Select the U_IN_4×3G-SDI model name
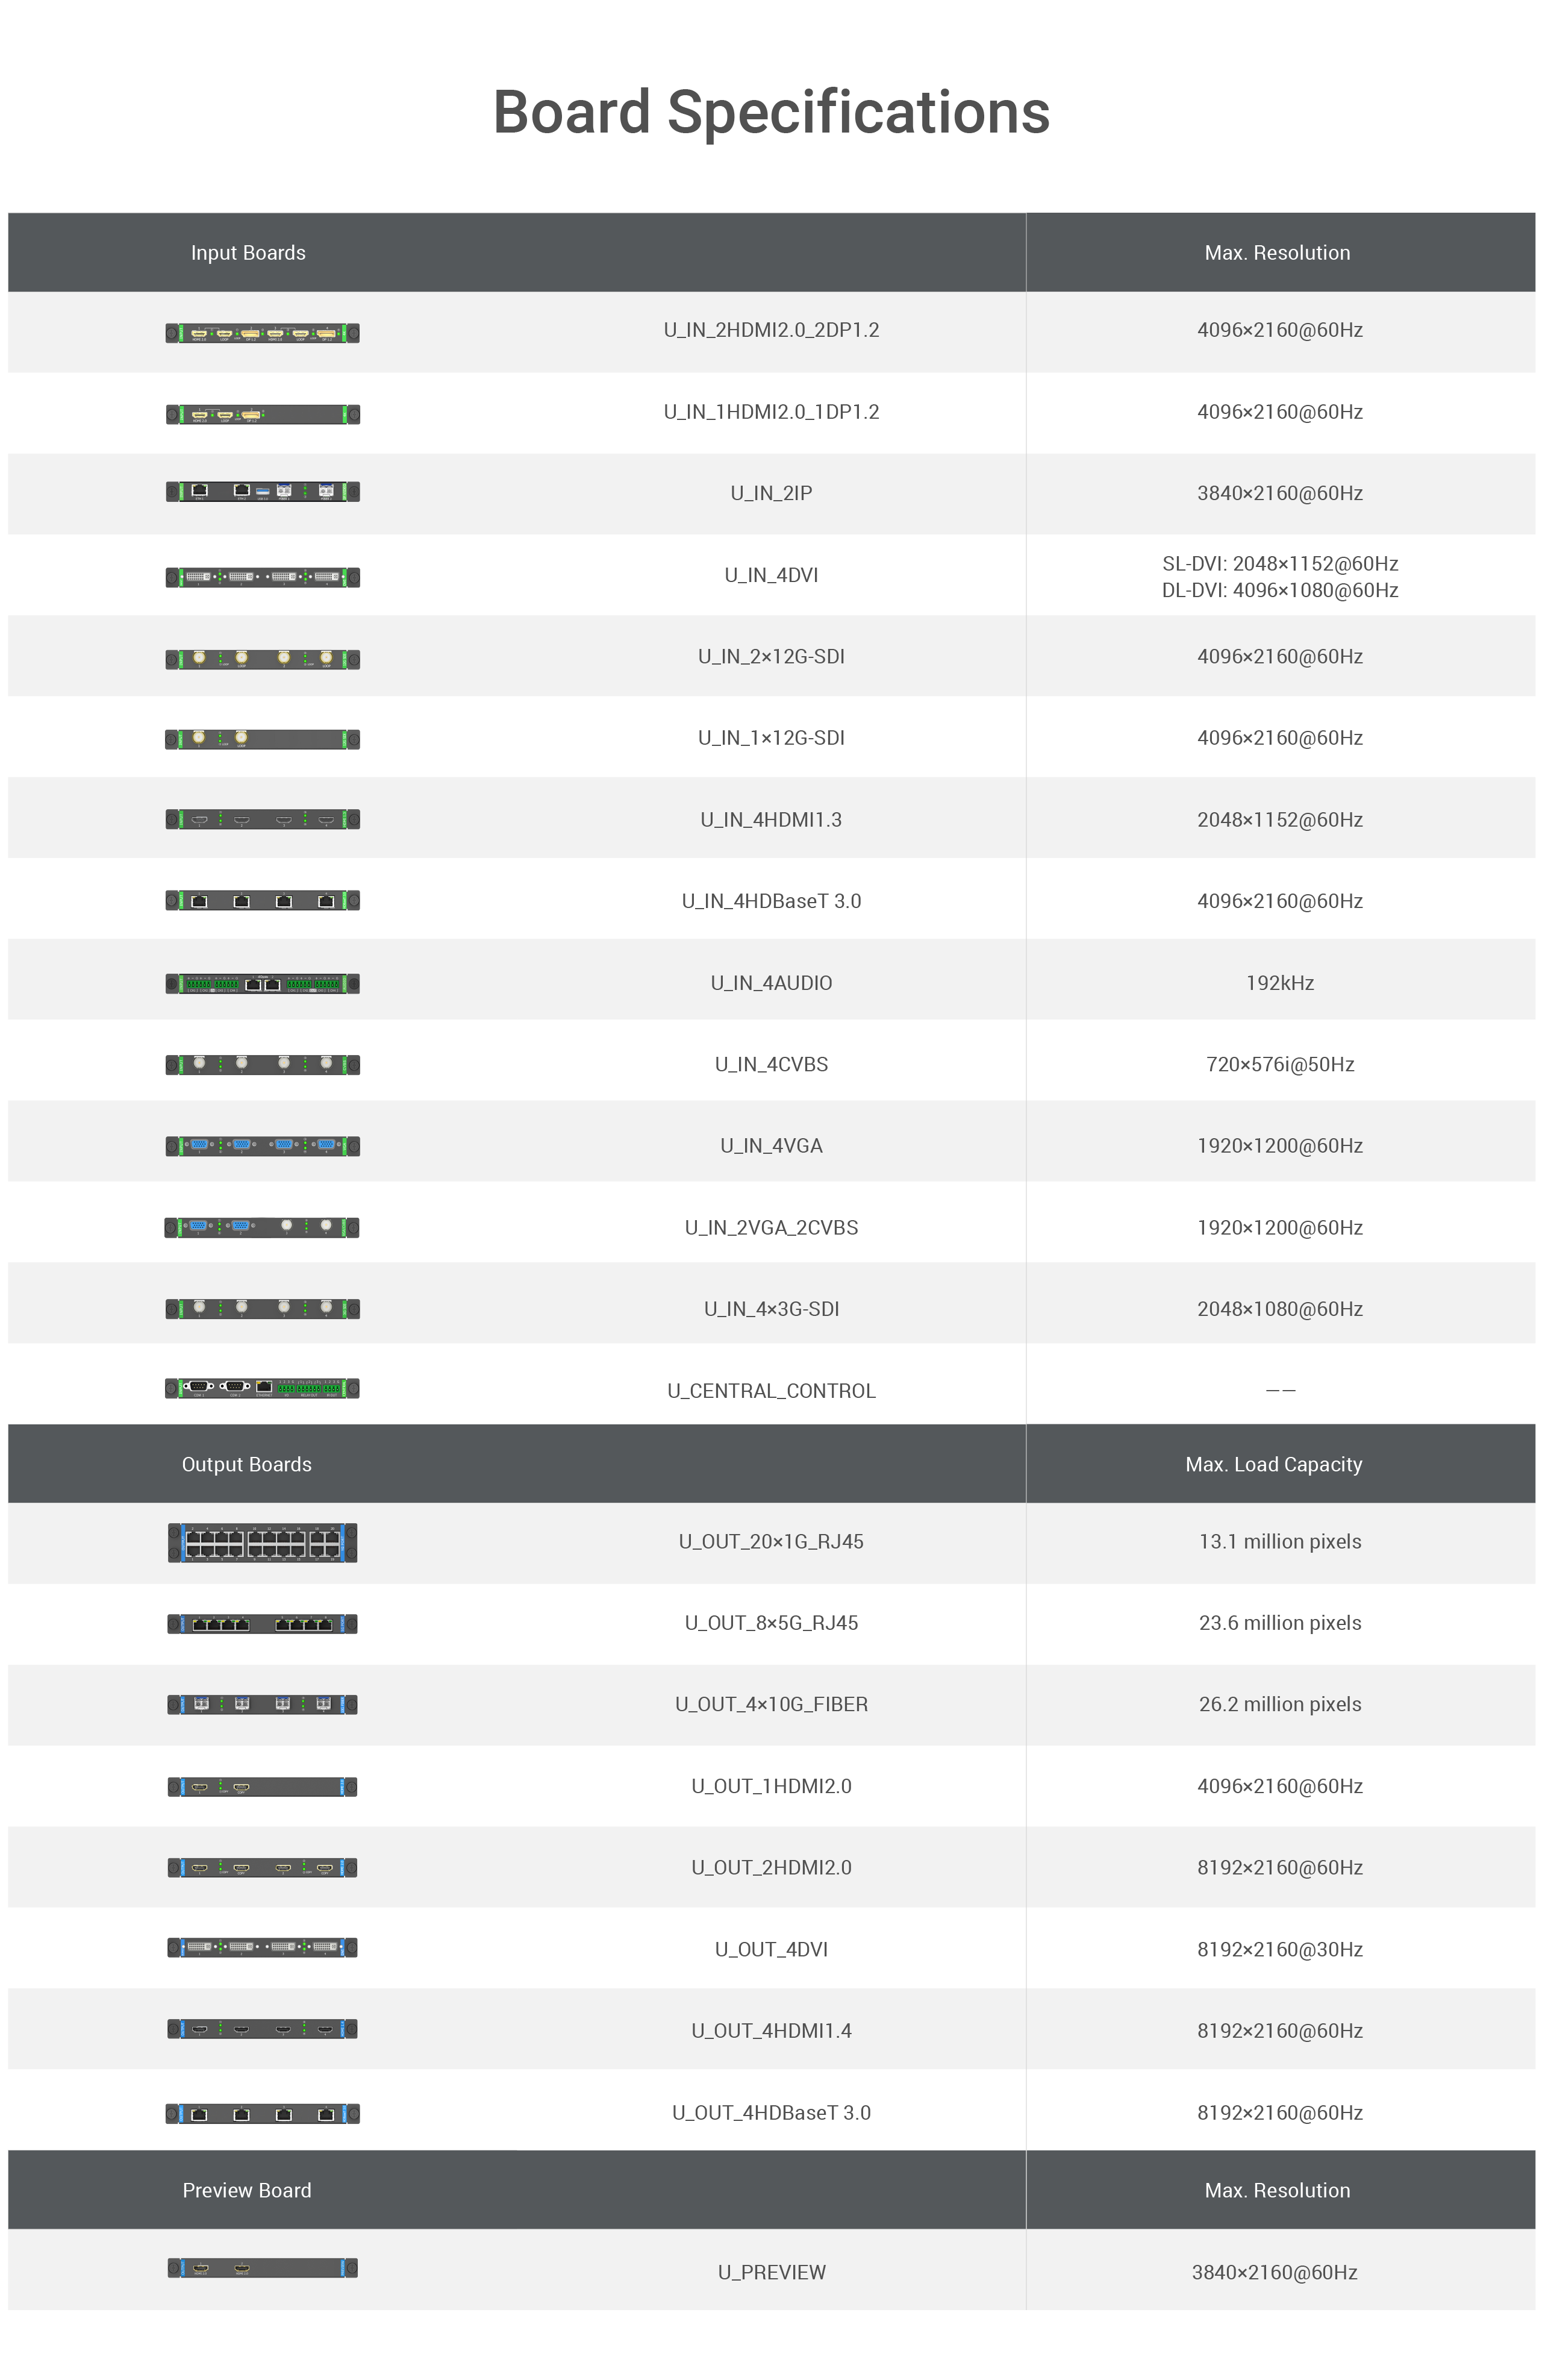This screenshot has width=1548, height=2380. tap(772, 1309)
